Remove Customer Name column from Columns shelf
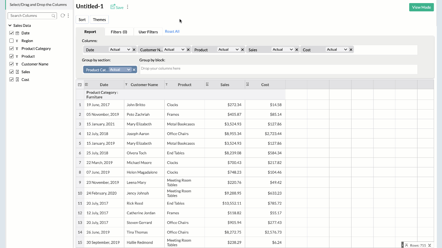Image resolution: width=442 pixels, height=248 pixels. pyautogui.click(x=188, y=50)
